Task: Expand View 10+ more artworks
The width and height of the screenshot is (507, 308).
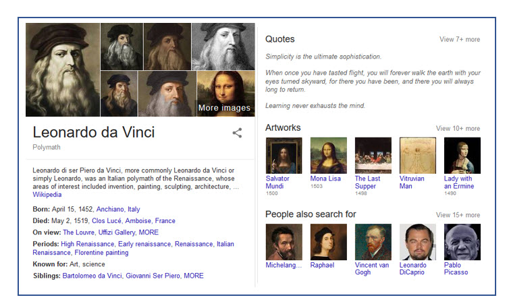Action: (x=458, y=129)
